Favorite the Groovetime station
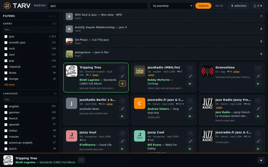This screenshot has height=167, width=268. pyautogui.click(x=258, y=68)
